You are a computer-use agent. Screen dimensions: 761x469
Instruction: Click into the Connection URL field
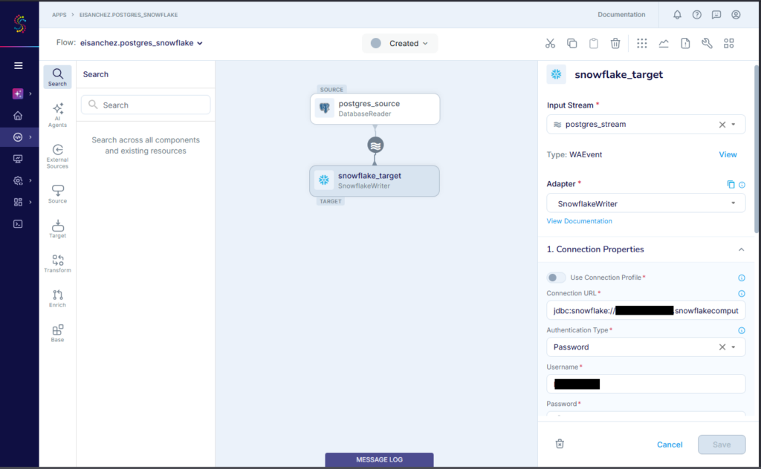pyautogui.click(x=646, y=311)
